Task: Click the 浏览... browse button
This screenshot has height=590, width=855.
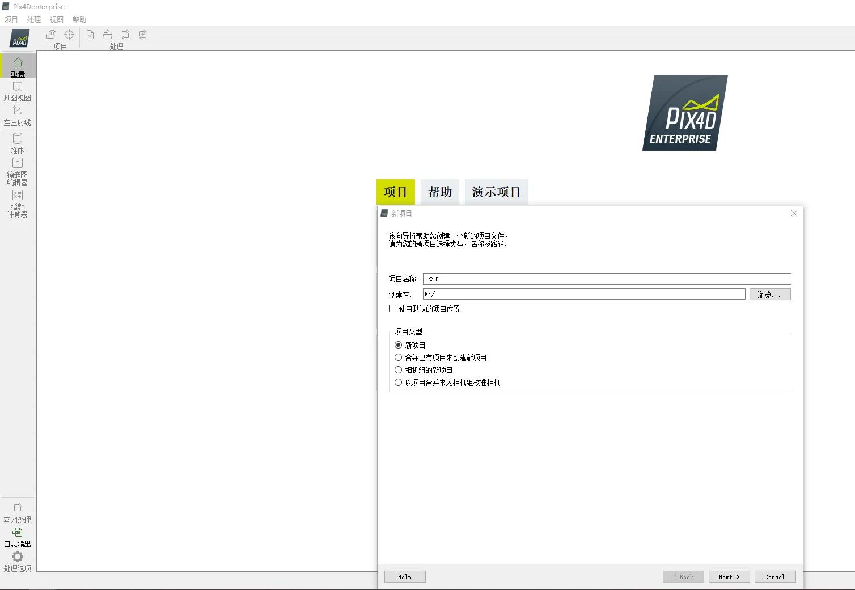Action: [770, 295]
